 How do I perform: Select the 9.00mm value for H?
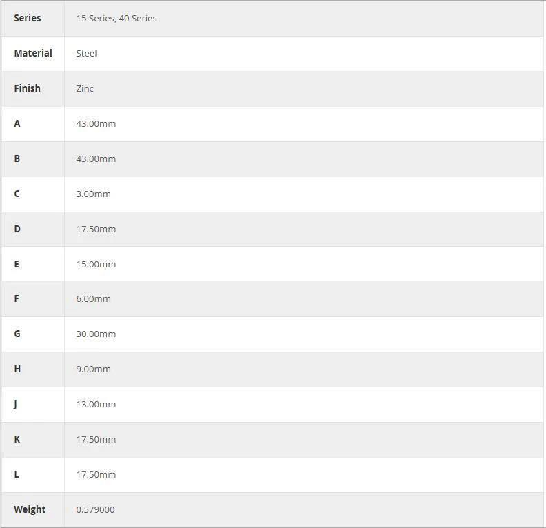point(93,369)
